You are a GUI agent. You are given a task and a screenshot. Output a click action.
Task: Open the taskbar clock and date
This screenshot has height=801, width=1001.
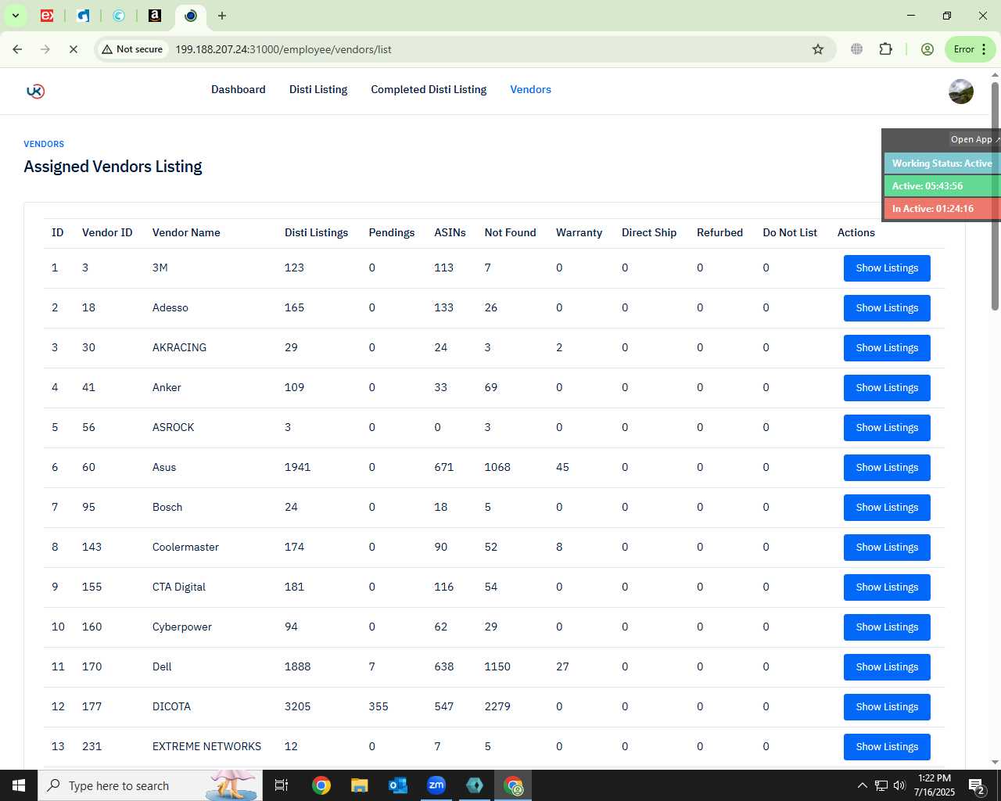(x=935, y=785)
